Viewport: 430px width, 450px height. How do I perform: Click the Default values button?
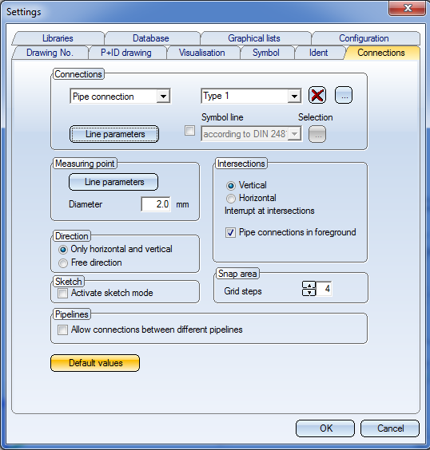[95, 363]
